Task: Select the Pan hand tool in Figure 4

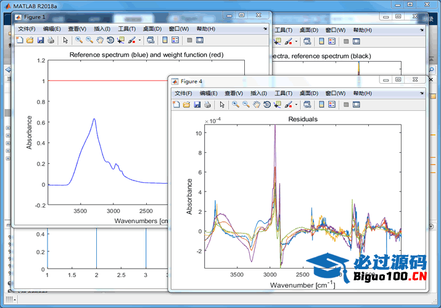Action: point(257,105)
